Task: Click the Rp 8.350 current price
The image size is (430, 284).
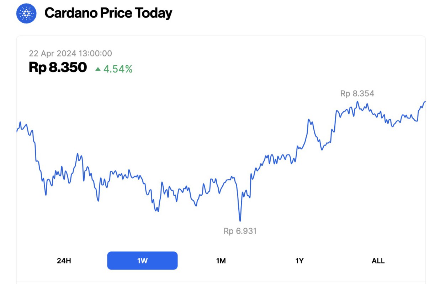Action: pyautogui.click(x=58, y=67)
